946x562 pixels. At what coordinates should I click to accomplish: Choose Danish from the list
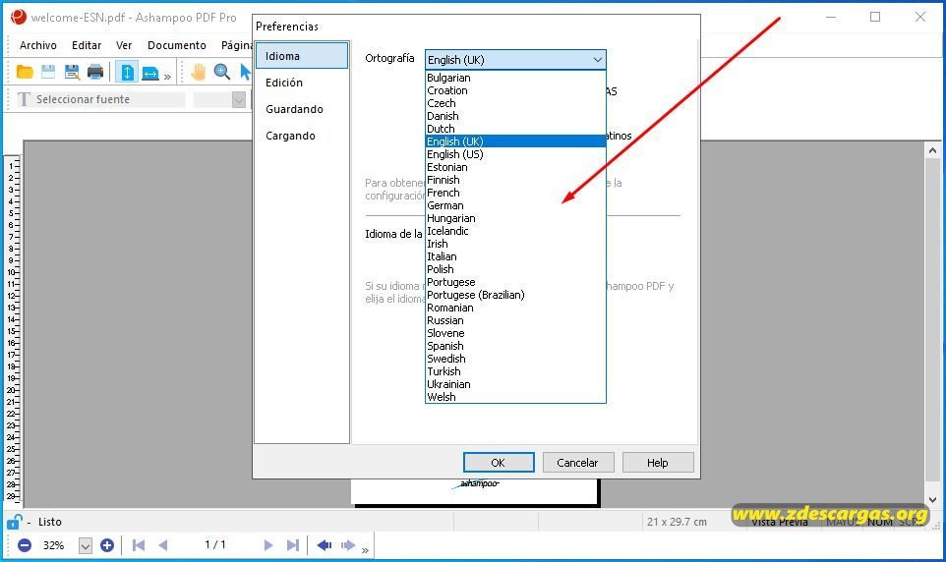pos(515,116)
